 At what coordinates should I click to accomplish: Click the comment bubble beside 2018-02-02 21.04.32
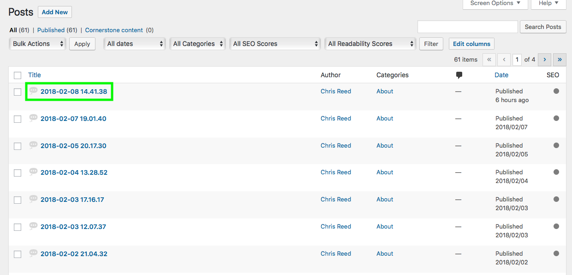[x=33, y=252]
